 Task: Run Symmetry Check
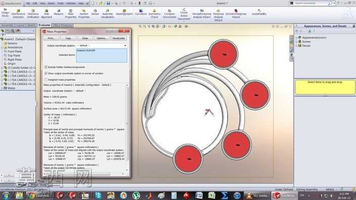(x=154, y=14)
